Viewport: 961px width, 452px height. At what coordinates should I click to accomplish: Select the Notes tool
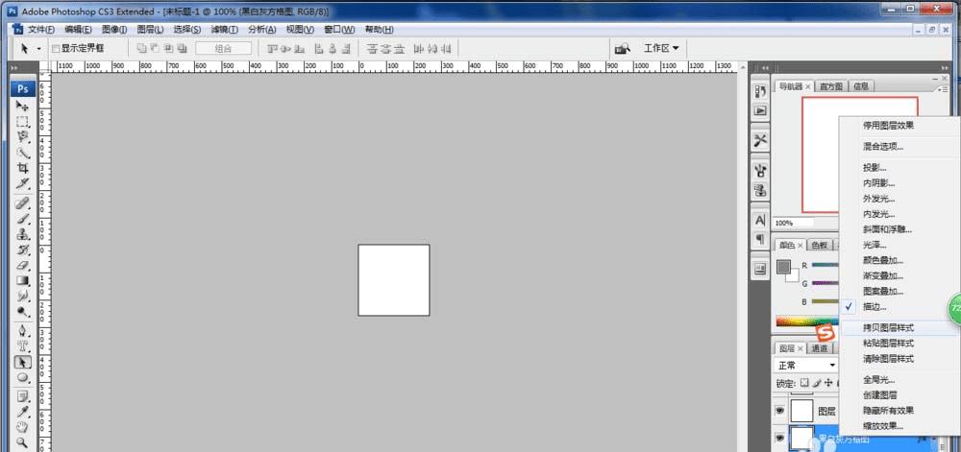click(23, 396)
